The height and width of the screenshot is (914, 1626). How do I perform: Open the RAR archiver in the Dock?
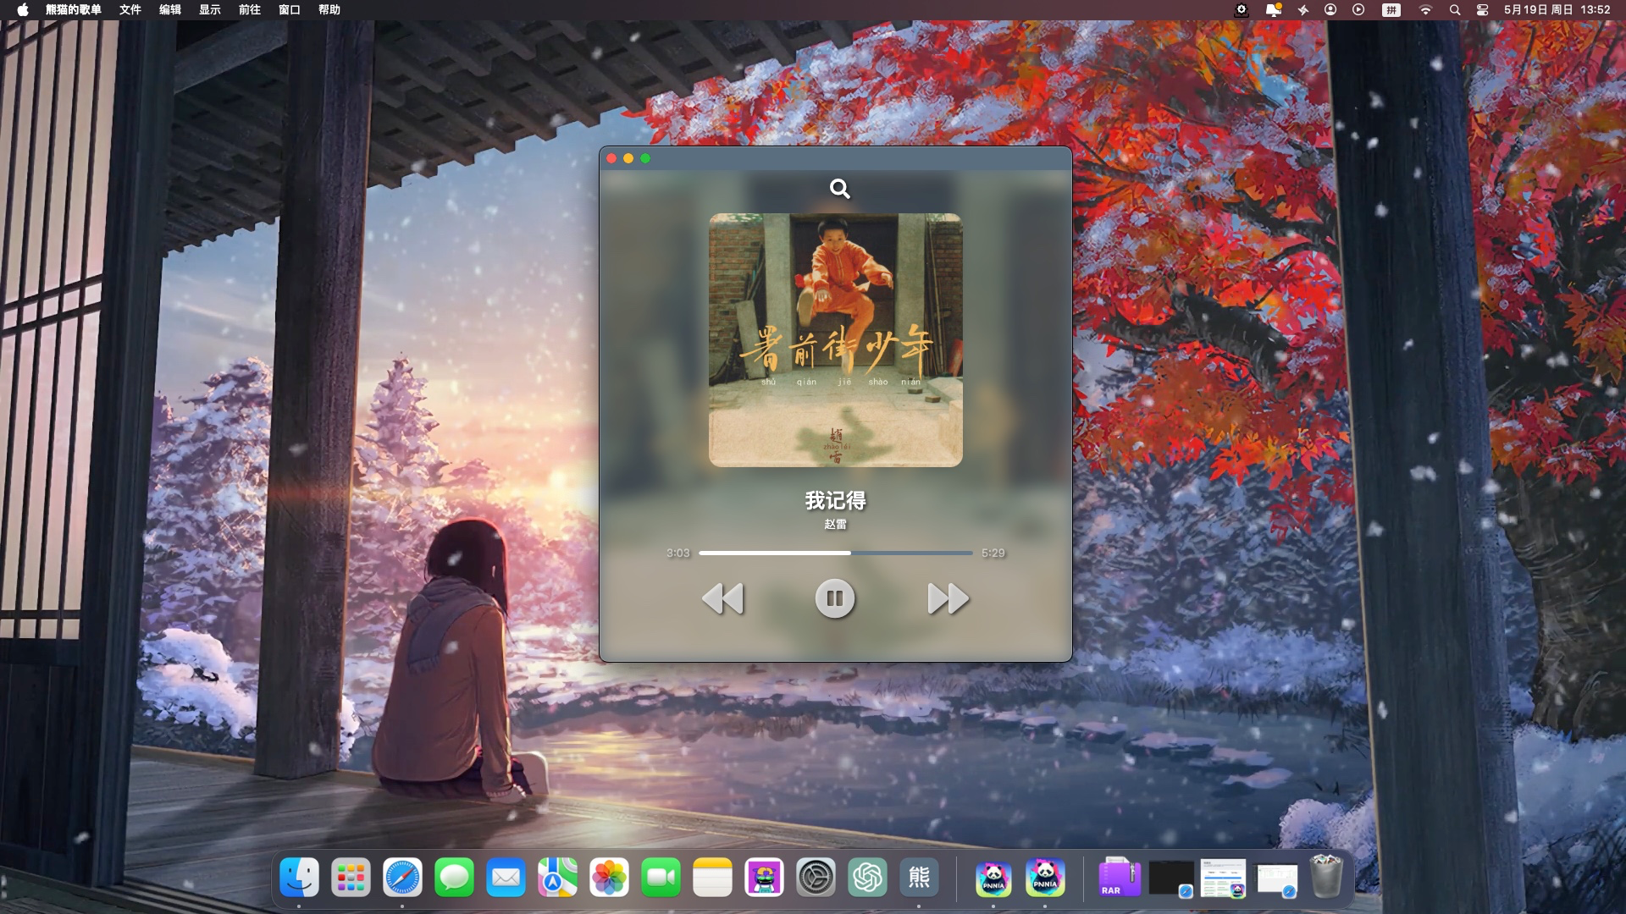pyautogui.click(x=1118, y=878)
